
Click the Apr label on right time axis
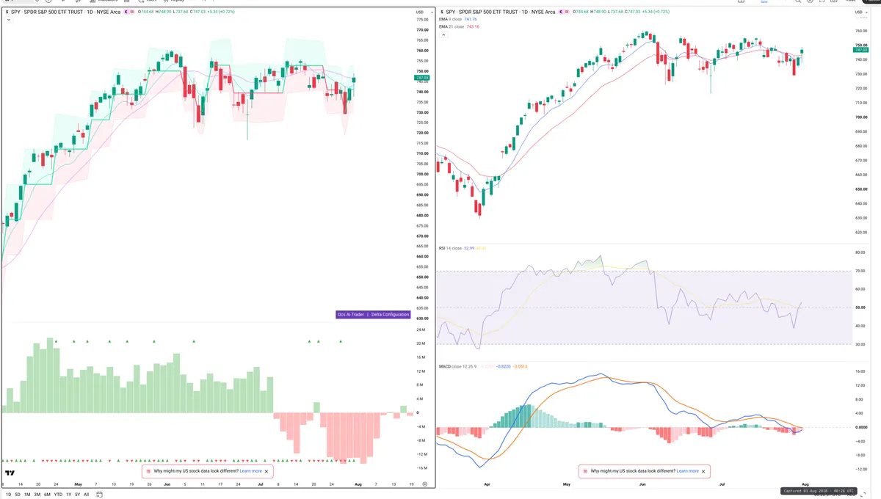[x=488, y=485]
